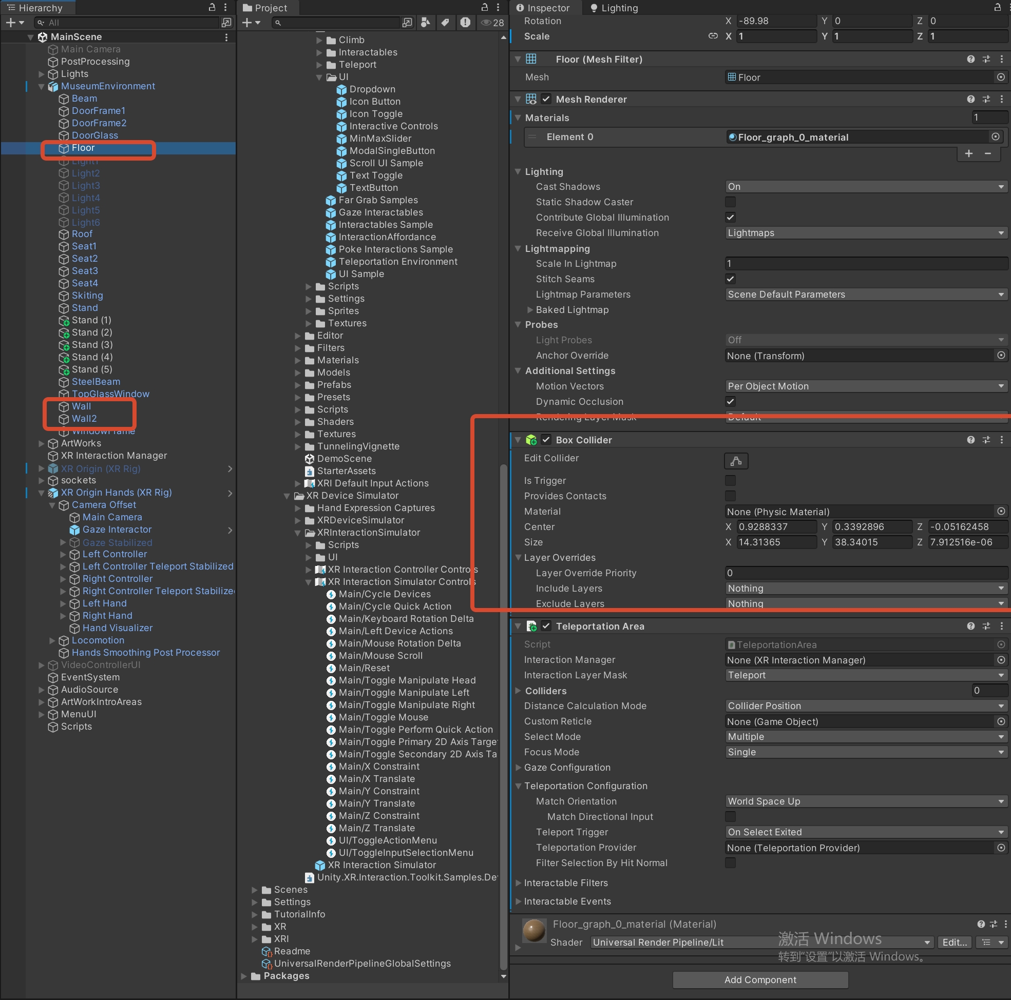Disable the Box Collider component checkbox

tap(546, 440)
